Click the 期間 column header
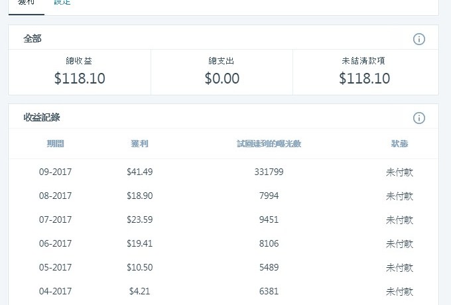The width and height of the screenshot is (451, 305). click(x=56, y=144)
